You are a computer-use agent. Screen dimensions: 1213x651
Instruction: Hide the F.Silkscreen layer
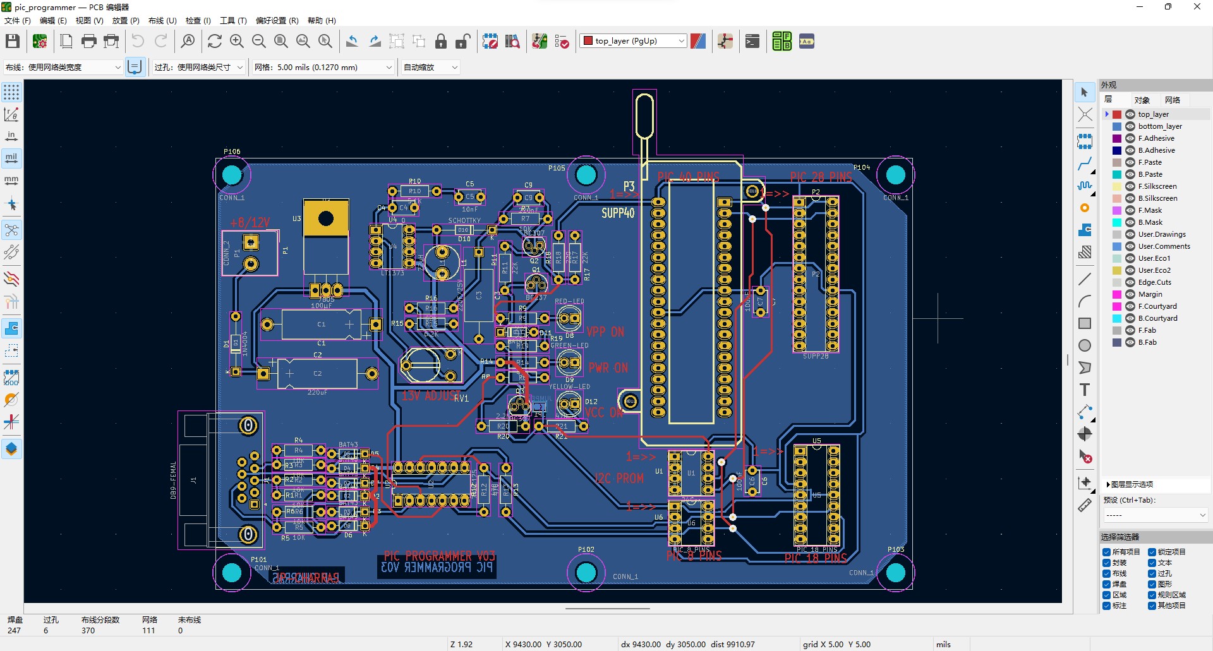1130,186
